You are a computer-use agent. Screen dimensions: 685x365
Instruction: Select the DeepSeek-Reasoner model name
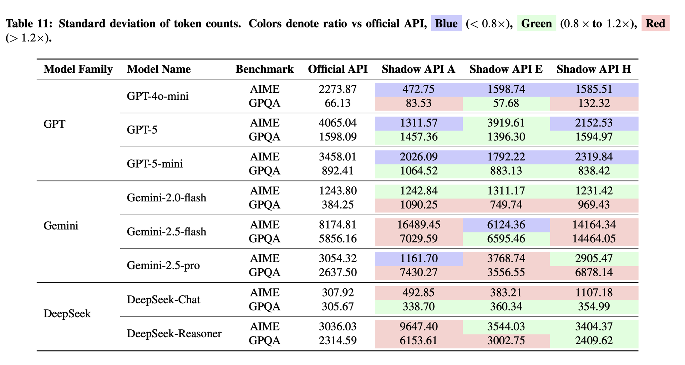tap(174, 334)
